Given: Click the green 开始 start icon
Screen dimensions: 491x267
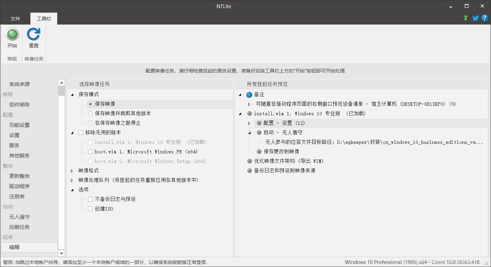Looking at the screenshot, I should tap(12, 34).
